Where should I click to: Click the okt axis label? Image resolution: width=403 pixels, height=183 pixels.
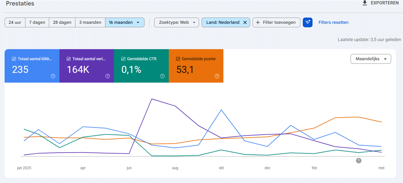pos(221,168)
